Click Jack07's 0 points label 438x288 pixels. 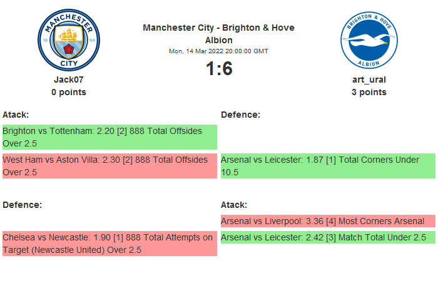68,92
